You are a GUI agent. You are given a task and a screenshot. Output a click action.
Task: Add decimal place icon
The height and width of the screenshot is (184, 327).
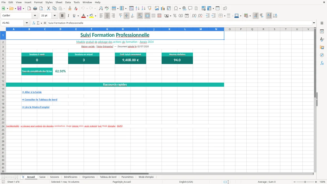pos(194,16)
